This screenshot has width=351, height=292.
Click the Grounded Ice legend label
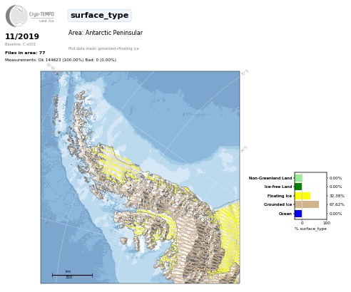coord(278,204)
